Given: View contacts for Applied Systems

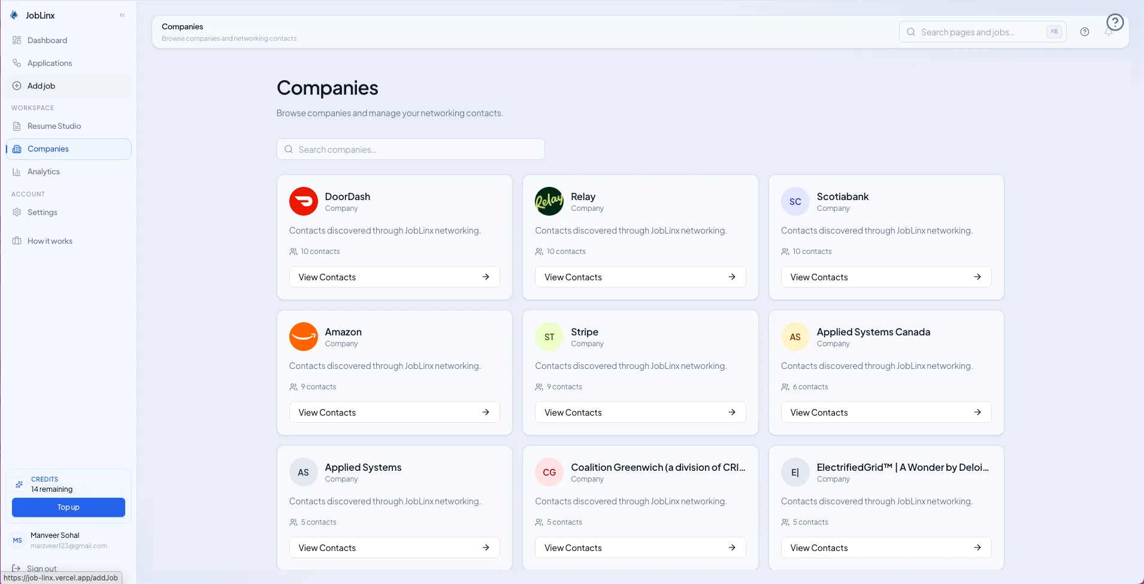Looking at the screenshot, I should [x=394, y=547].
